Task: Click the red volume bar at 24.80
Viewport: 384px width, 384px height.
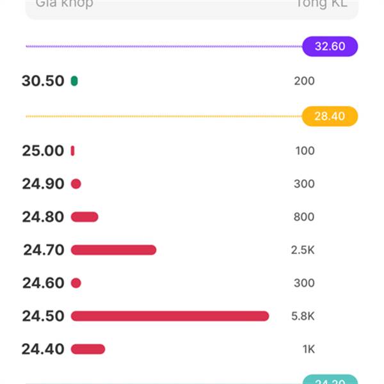Action: point(84,217)
